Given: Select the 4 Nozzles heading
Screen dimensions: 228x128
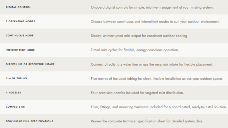Looking at the screenshot, I should 13,93.
